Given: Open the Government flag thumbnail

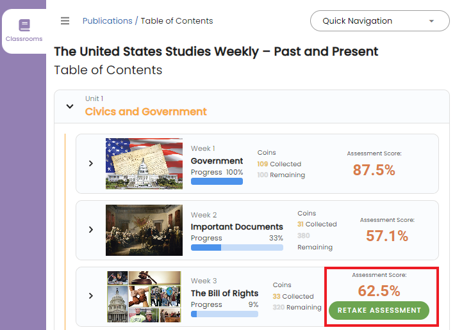Looking at the screenshot, I should click(x=144, y=163).
